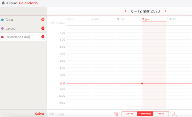
Task: Click the 8 mer day header
Action: [121, 19]
